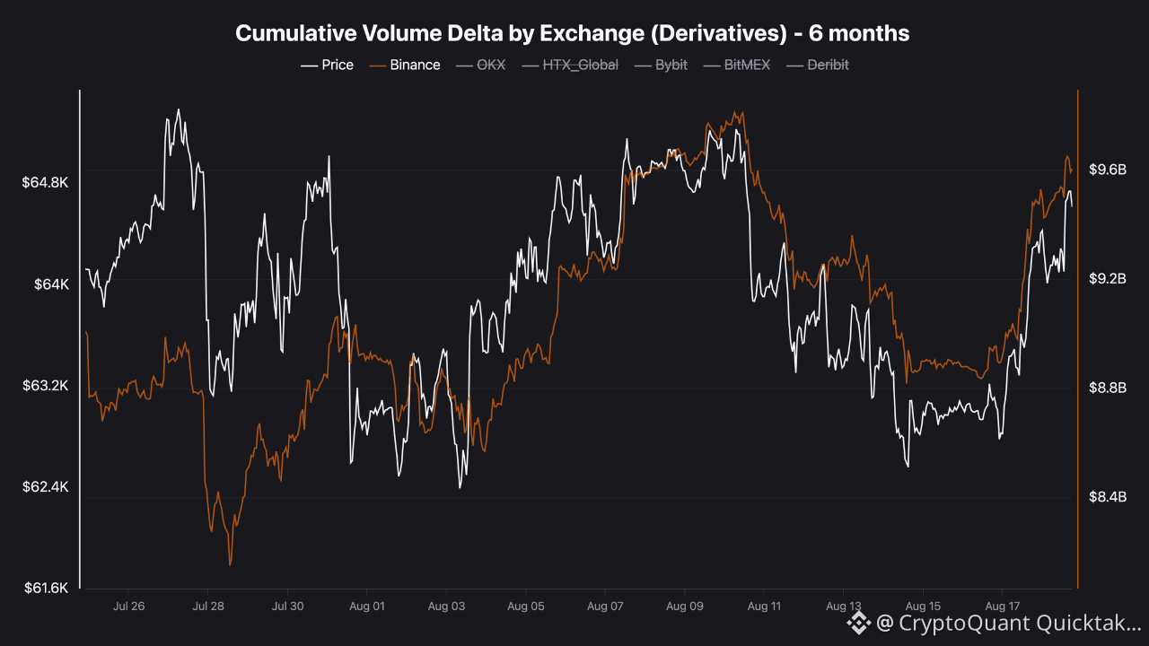Viewport: 1149px width, 646px height.
Task: Click the $9.6B volume axis label
Action: [x=1107, y=170]
